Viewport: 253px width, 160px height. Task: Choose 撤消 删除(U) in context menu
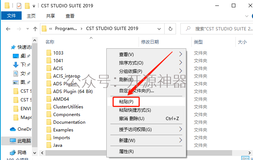click(146, 119)
